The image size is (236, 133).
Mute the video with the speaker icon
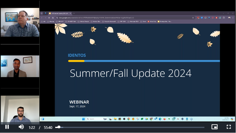[x=21, y=127]
